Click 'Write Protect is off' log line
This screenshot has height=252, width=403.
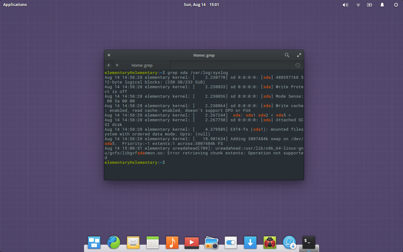click(x=204, y=89)
